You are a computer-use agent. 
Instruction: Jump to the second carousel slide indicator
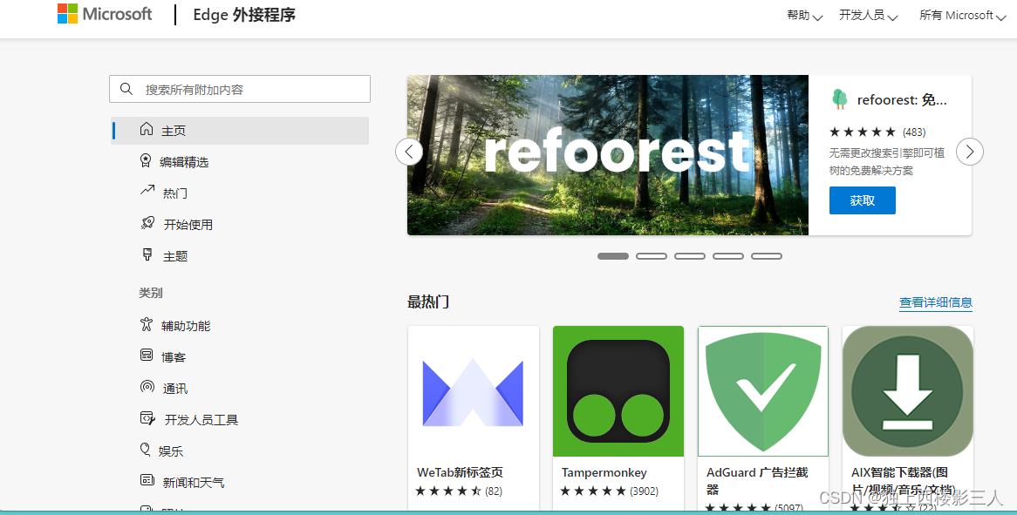click(x=652, y=256)
